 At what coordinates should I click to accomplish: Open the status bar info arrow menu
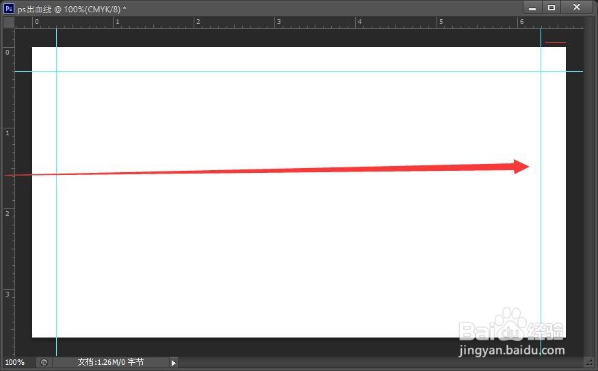pos(174,363)
